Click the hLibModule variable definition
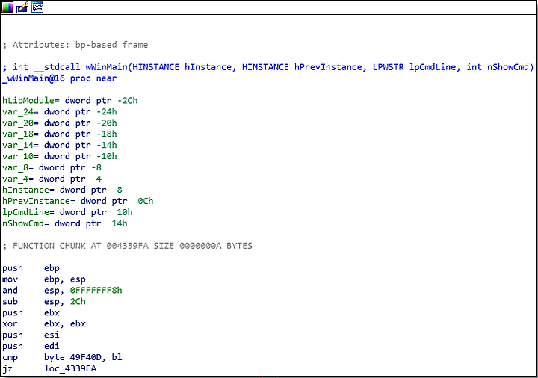 [70, 101]
